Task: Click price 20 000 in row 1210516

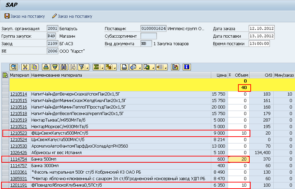Action: pyautogui.click(x=218, y=107)
